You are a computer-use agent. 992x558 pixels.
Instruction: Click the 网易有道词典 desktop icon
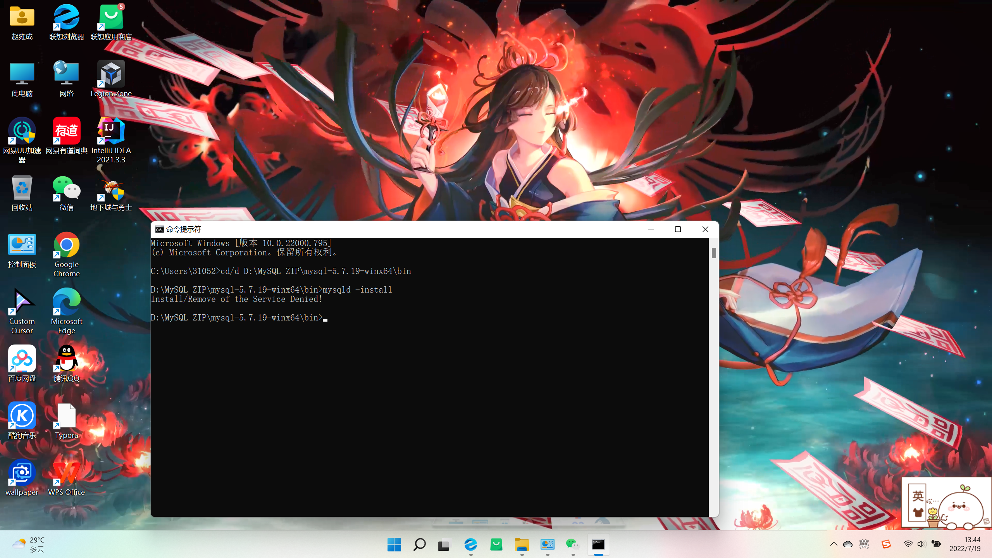click(x=66, y=131)
